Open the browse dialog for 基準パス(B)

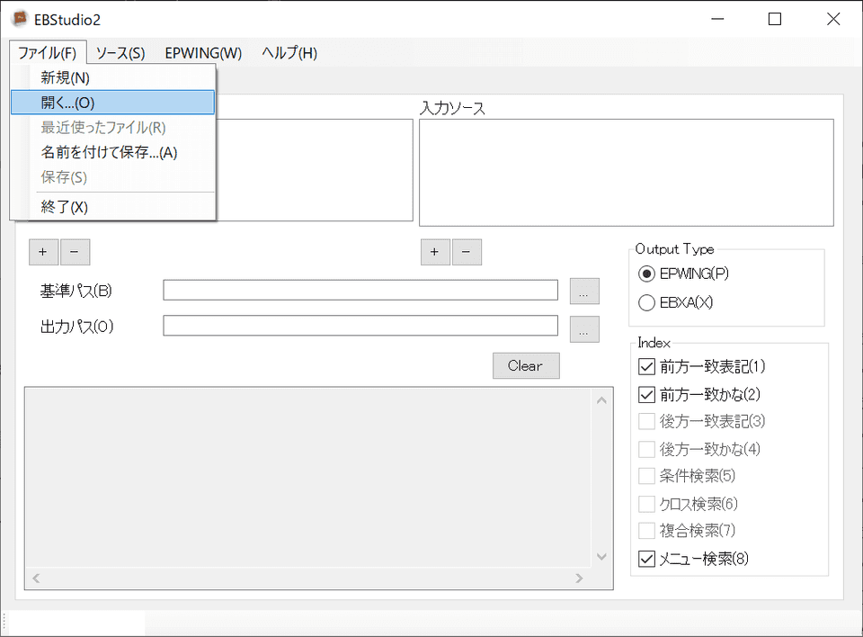pyautogui.click(x=584, y=291)
